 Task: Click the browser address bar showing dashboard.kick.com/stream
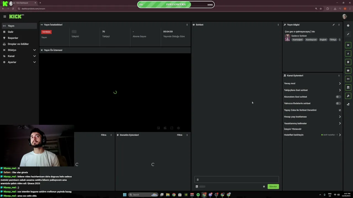point(165,9)
